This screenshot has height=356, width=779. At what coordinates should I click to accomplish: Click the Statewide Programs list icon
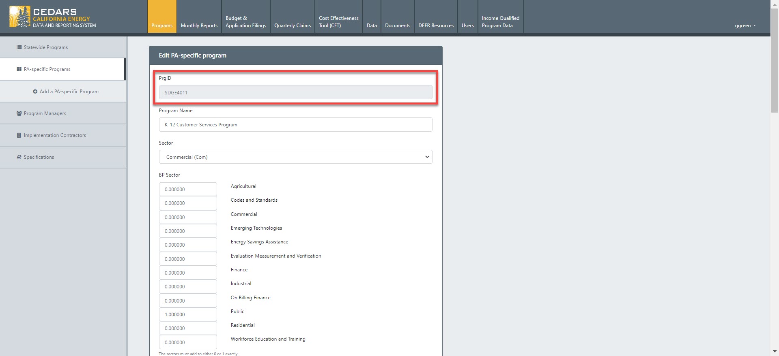click(19, 47)
